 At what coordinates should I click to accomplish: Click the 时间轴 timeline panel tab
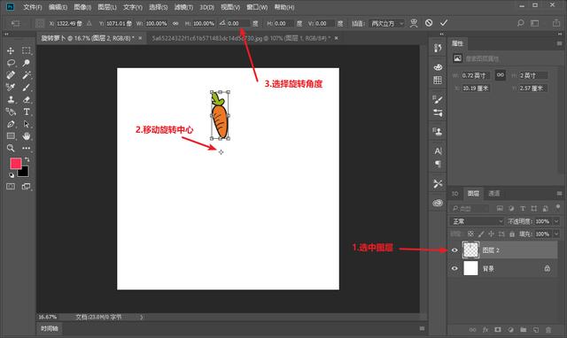pos(50,328)
